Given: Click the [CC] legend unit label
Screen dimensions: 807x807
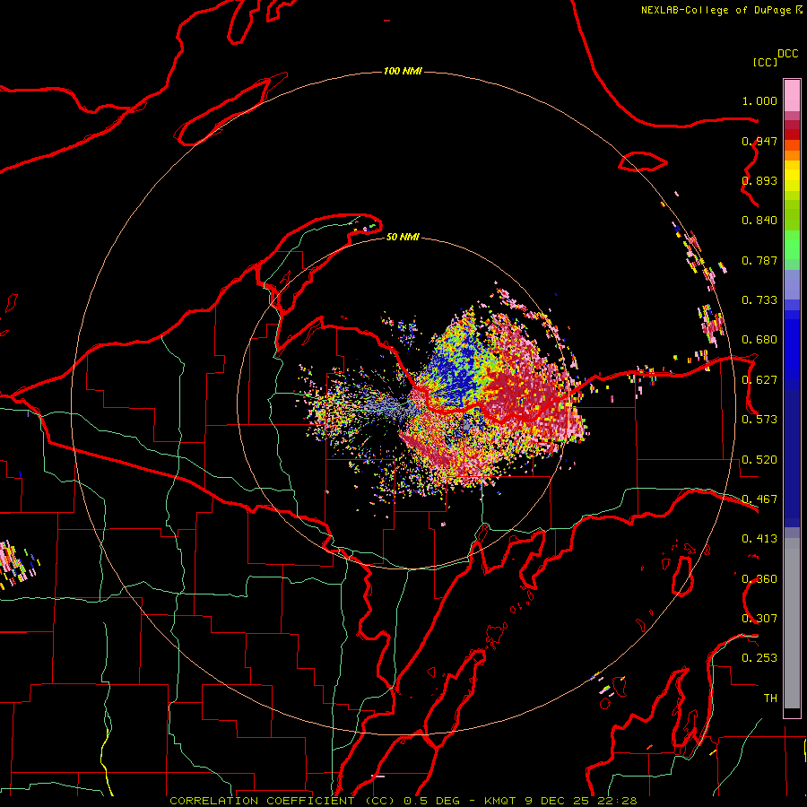Looking at the screenshot, I should [765, 62].
